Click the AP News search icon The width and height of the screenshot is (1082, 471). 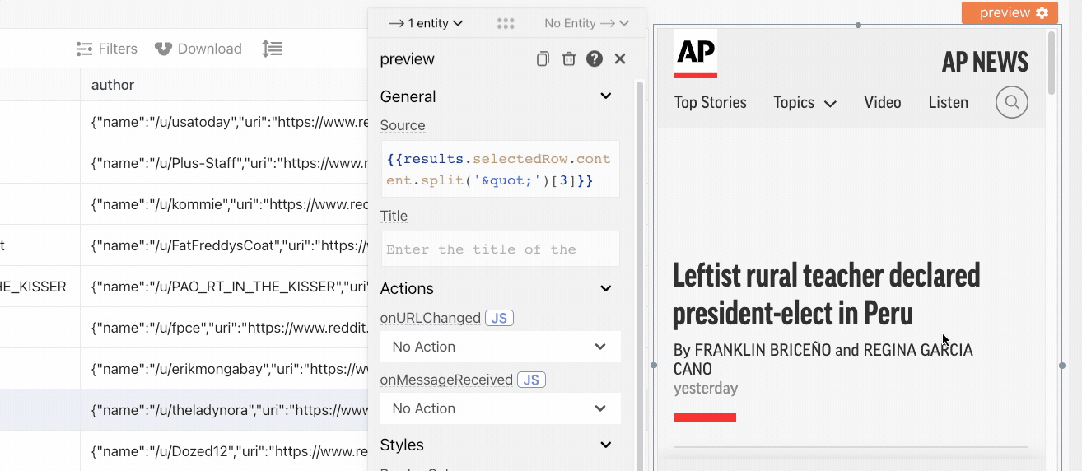pos(1012,103)
